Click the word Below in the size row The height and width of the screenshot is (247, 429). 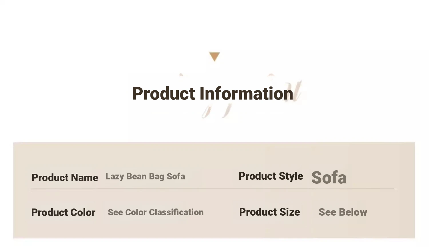tap(353, 212)
